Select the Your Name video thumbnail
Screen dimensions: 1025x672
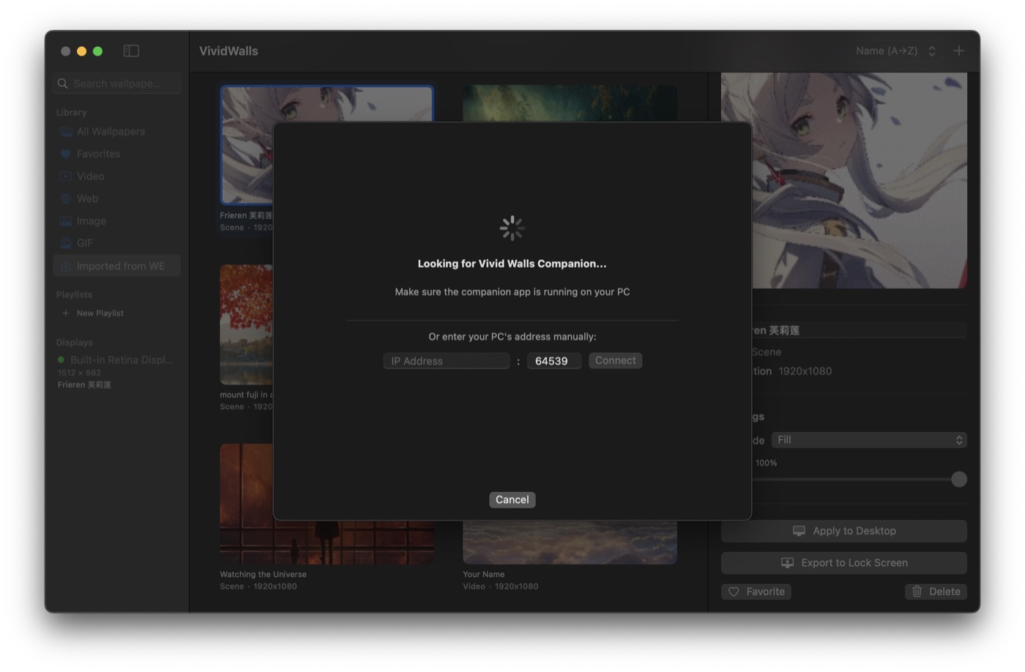[570, 542]
